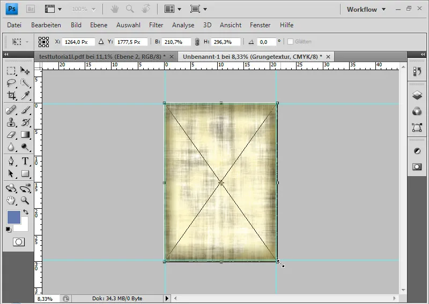Screen dimensions: 429x304
Task: Open the Channels panel icon
Action: pos(417,111)
